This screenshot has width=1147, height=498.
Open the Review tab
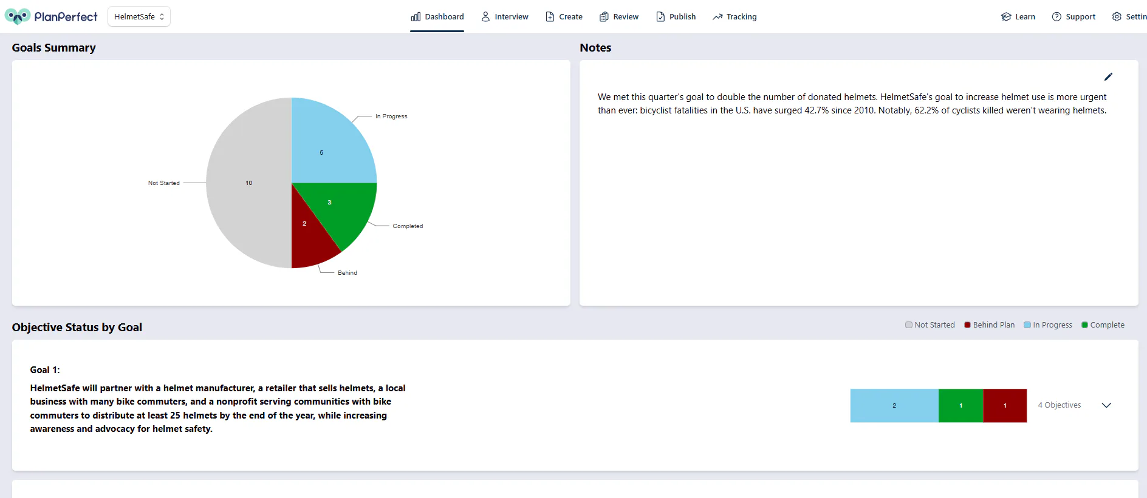pyautogui.click(x=619, y=17)
